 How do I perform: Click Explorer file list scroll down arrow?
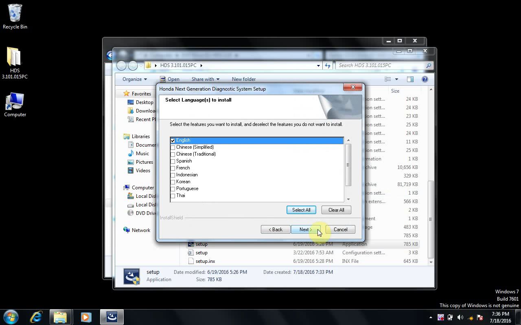tap(431, 262)
